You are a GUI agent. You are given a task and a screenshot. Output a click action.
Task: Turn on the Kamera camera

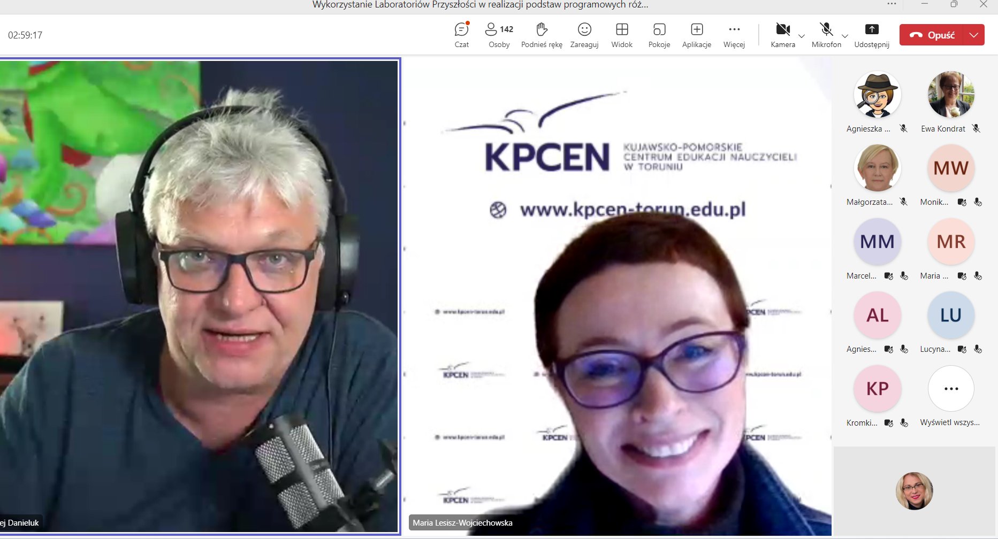[x=783, y=35]
